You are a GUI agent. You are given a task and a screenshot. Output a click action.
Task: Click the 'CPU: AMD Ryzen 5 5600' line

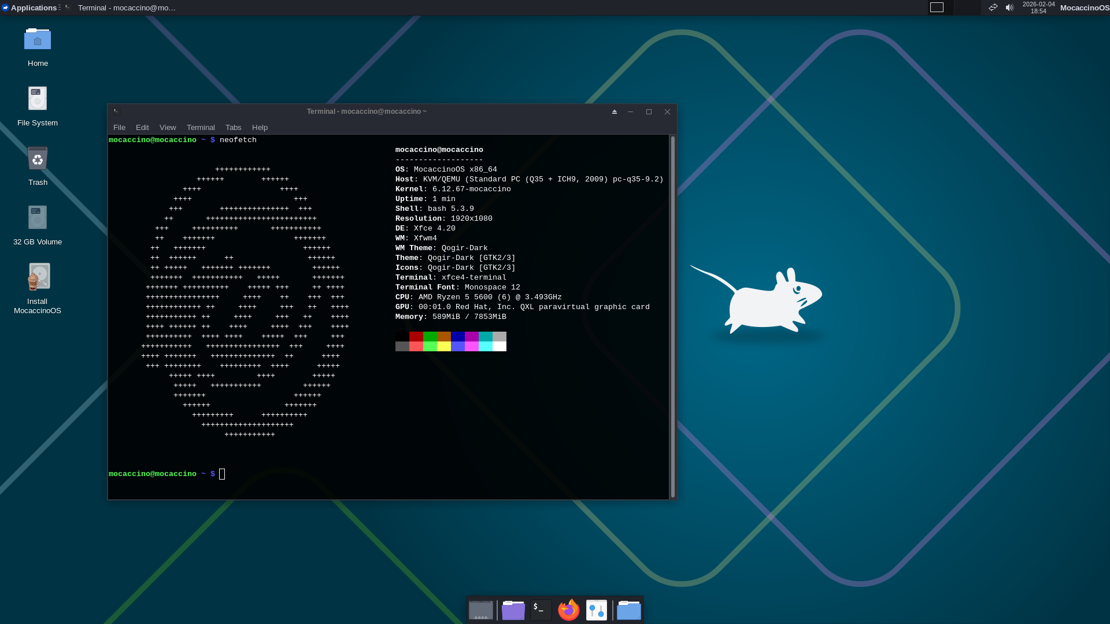coord(479,297)
